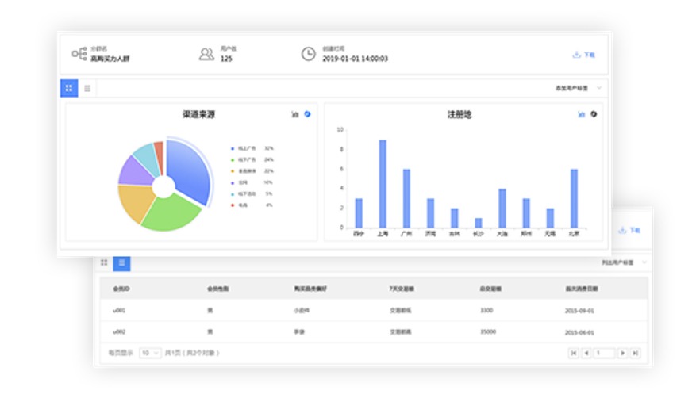696x398 pixels.
Task: Click the 3300 table cell
Action: [486, 310]
